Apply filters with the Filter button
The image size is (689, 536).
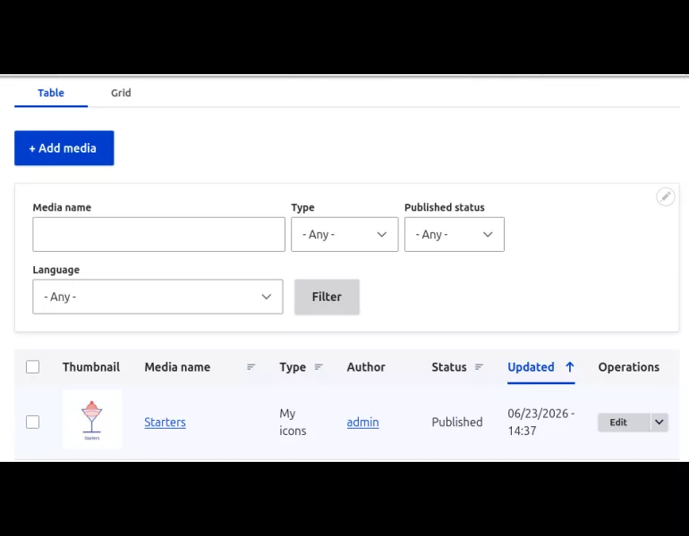coord(327,297)
